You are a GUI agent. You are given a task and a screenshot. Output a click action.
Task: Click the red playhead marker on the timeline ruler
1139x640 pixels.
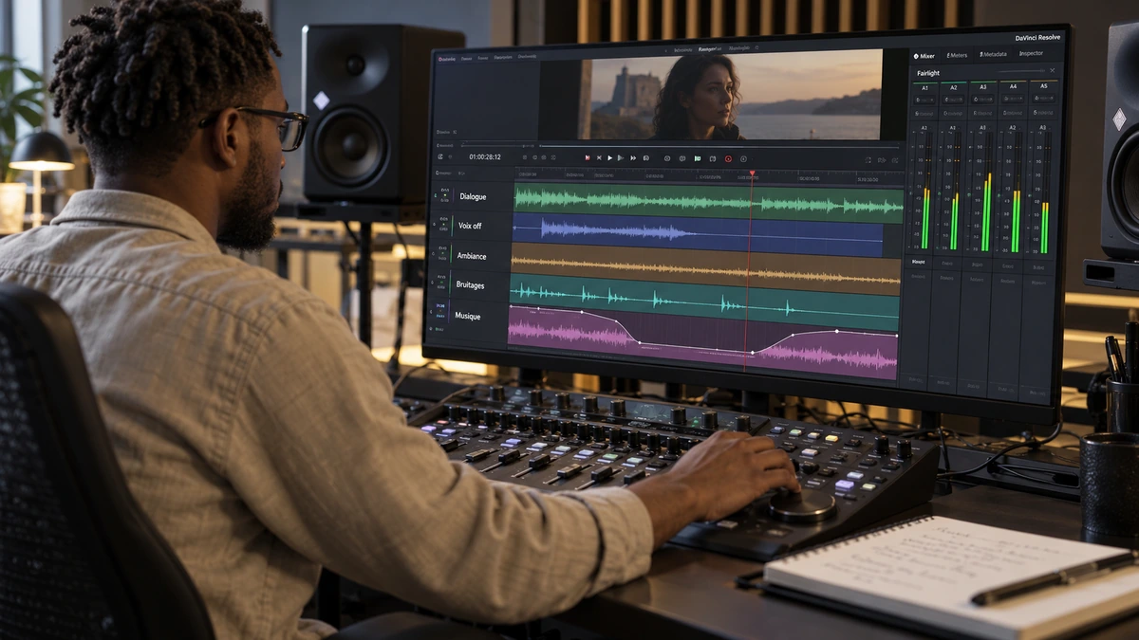(752, 174)
